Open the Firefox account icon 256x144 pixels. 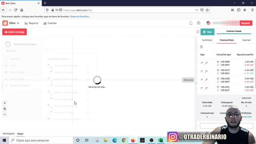[x=244, y=10]
